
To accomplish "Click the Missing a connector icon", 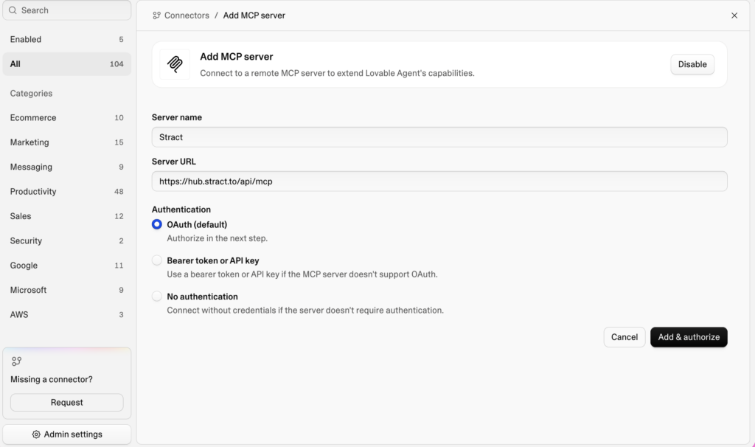I will 17,361.
